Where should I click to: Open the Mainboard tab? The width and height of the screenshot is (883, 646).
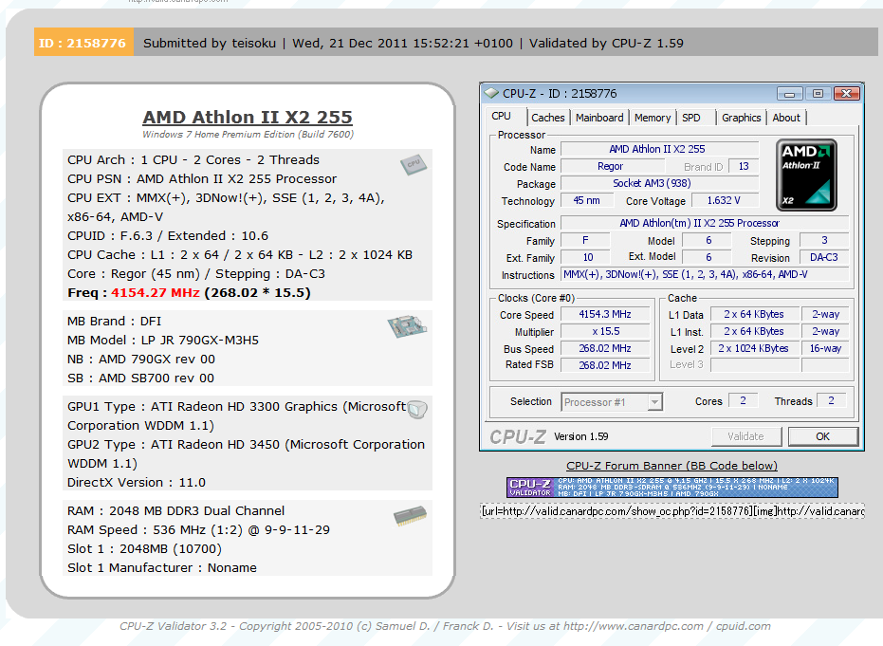click(599, 118)
